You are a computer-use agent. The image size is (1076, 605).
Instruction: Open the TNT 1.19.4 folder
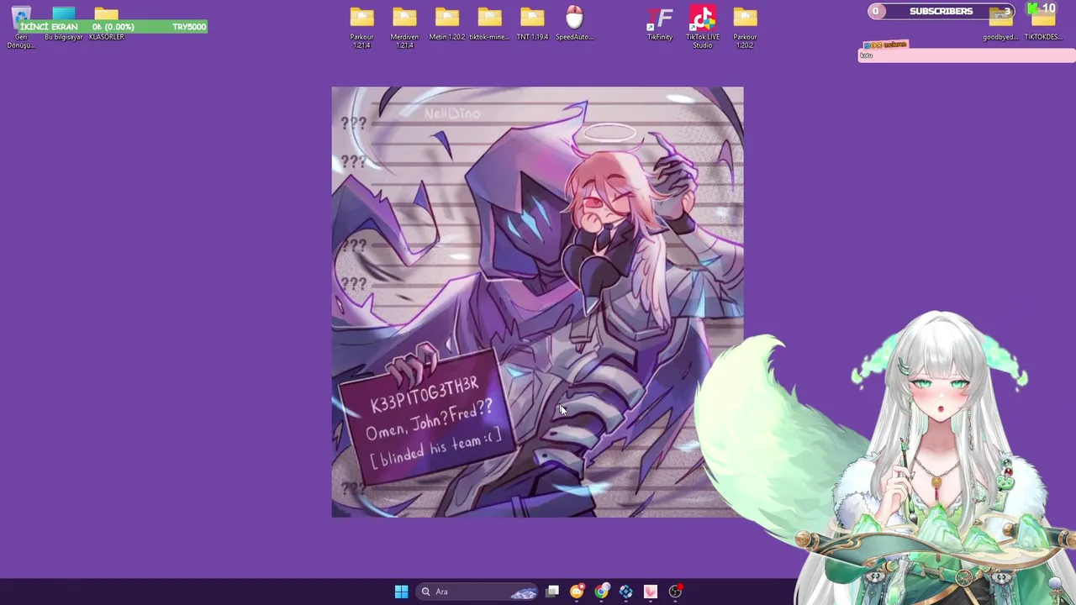(532, 24)
